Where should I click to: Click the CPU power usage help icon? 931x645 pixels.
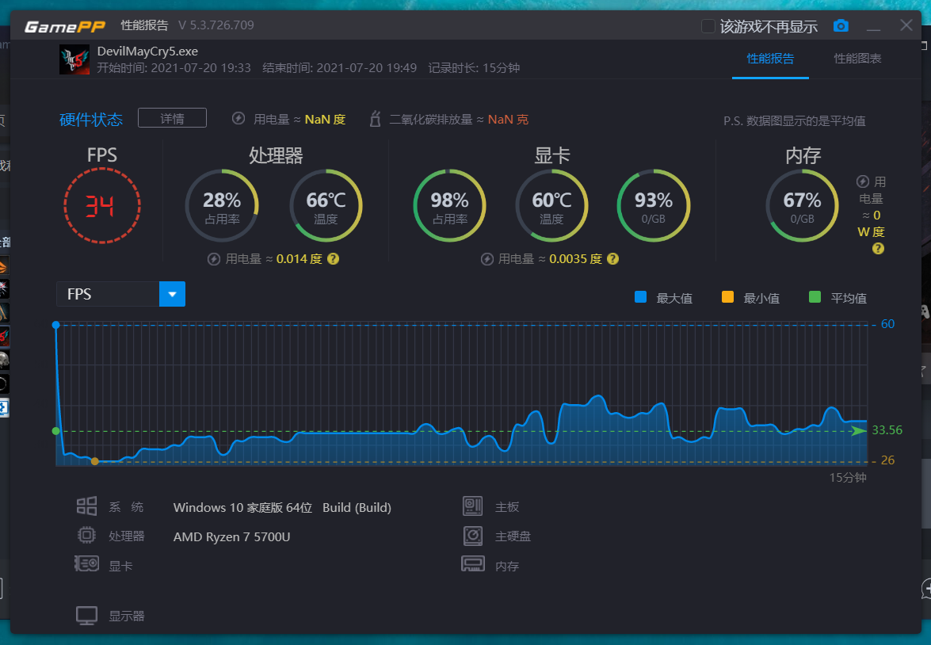click(x=334, y=259)
